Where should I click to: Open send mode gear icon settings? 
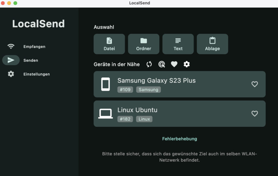click(187, 64)
